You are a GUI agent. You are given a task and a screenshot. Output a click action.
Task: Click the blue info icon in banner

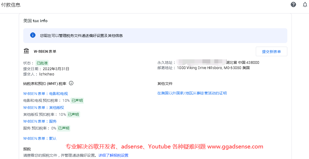coord(33,35)
